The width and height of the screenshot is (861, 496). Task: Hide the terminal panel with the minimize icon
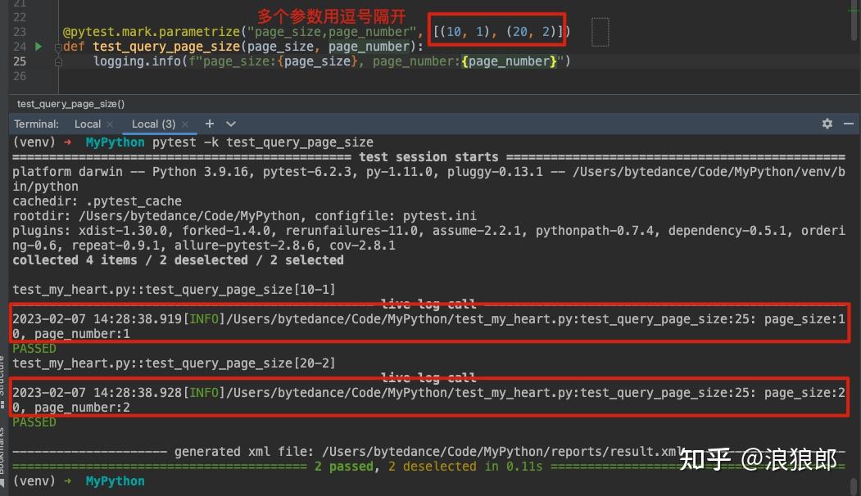point(849,124)
